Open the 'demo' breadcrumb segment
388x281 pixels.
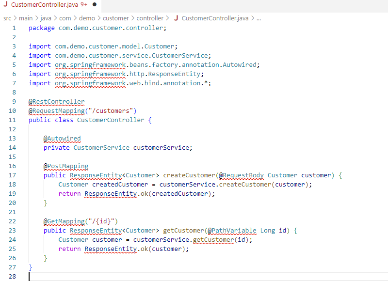tap(87, 18)
